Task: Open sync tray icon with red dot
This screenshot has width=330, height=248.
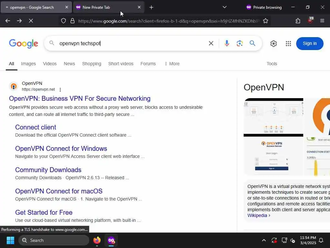Action: [x=274, y=240]
